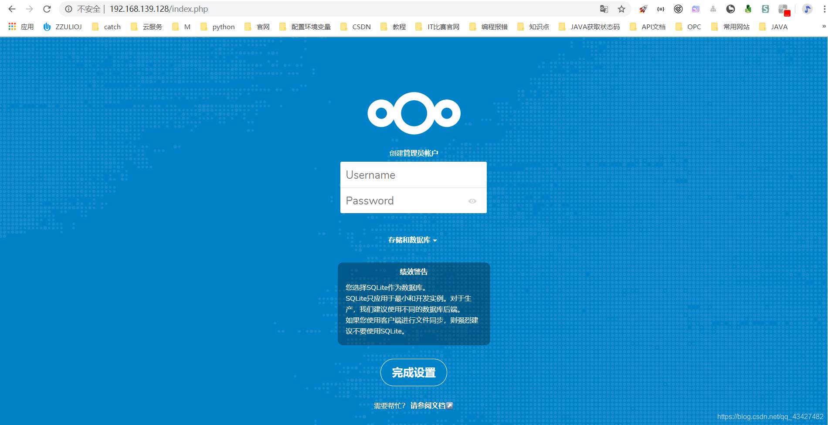This screenshot has width=828, height=425.
Task: Click the browser forward arrow
Action: (x=29, y=9)
